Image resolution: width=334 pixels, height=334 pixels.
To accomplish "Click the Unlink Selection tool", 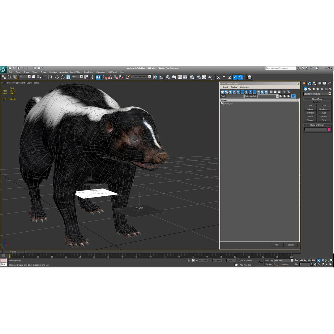I will pyautogui.click(x=9, y=77).
